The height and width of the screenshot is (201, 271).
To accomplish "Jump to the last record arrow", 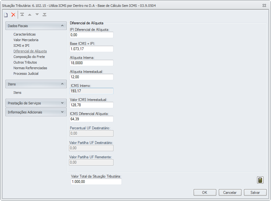I will 45,15.
